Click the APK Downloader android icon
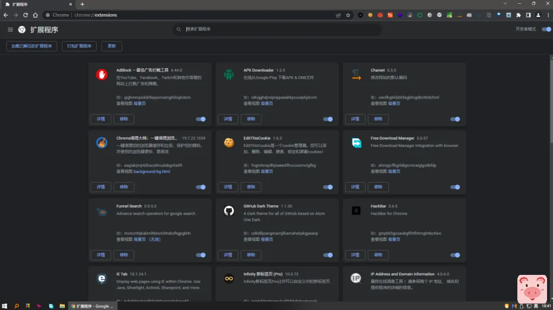The image size is (553, 310). click(x=229, y=75)
